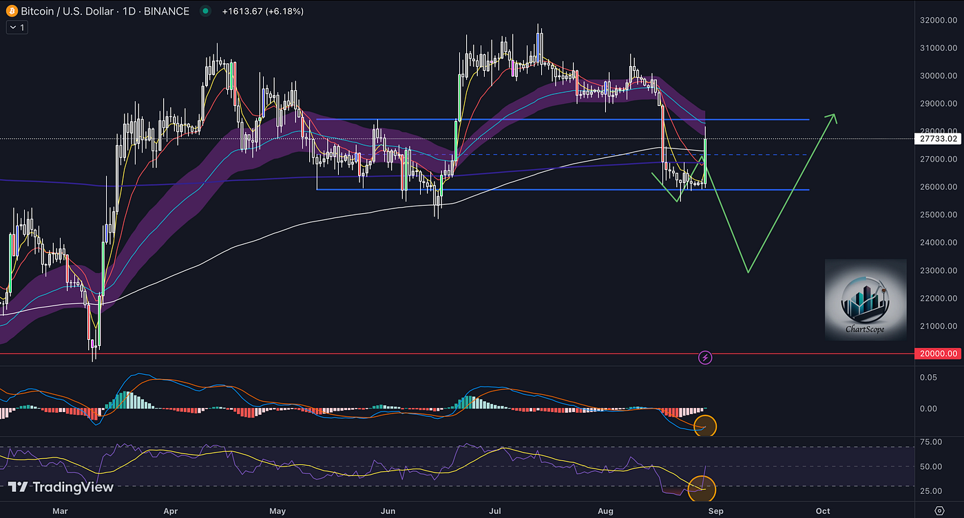964x518 pixels.
Task: Click the 31000.00 price axis label
Action: pos(939,48)
